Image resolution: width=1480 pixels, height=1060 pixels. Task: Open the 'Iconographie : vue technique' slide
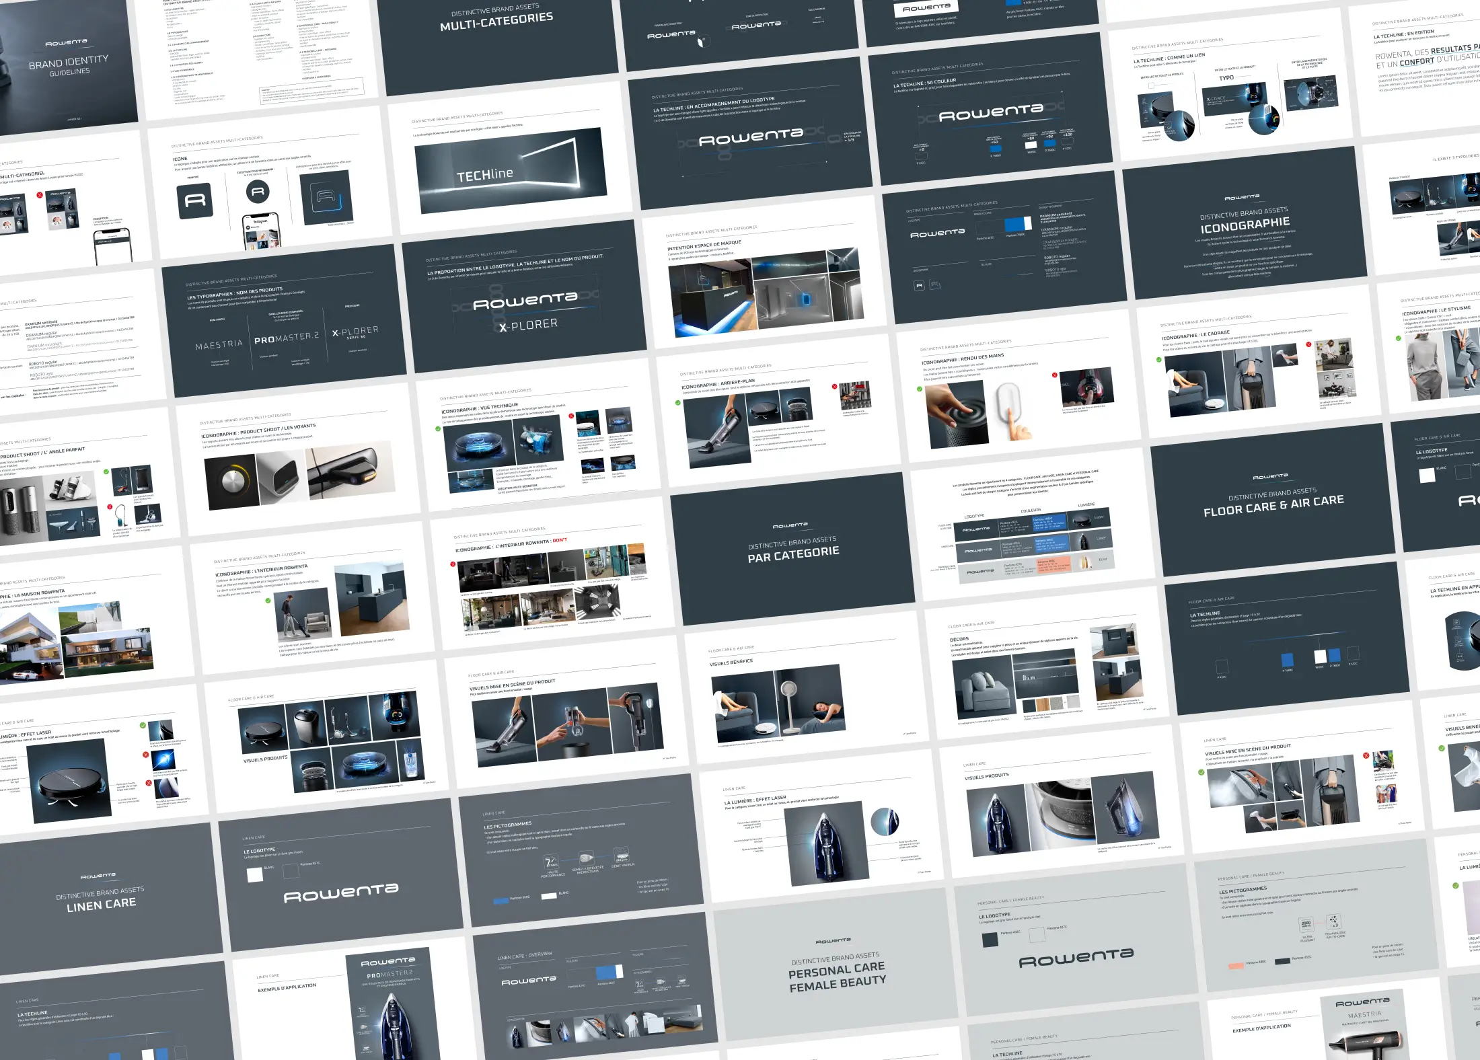538,435
